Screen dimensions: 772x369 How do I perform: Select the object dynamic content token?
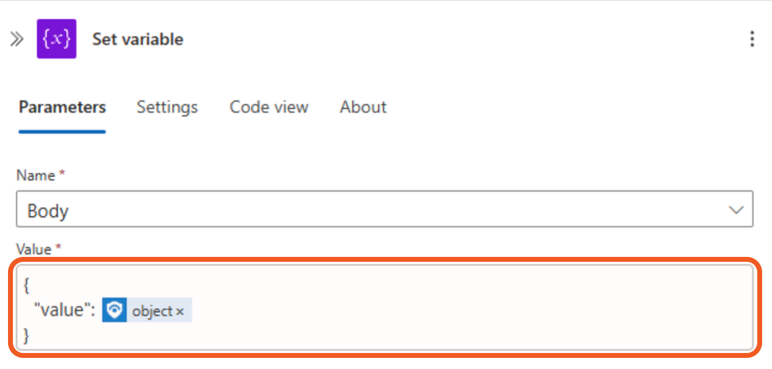click(x=152, y=311)
